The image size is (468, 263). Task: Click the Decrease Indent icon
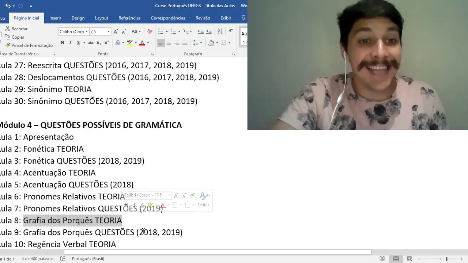[x=200, y=32]
